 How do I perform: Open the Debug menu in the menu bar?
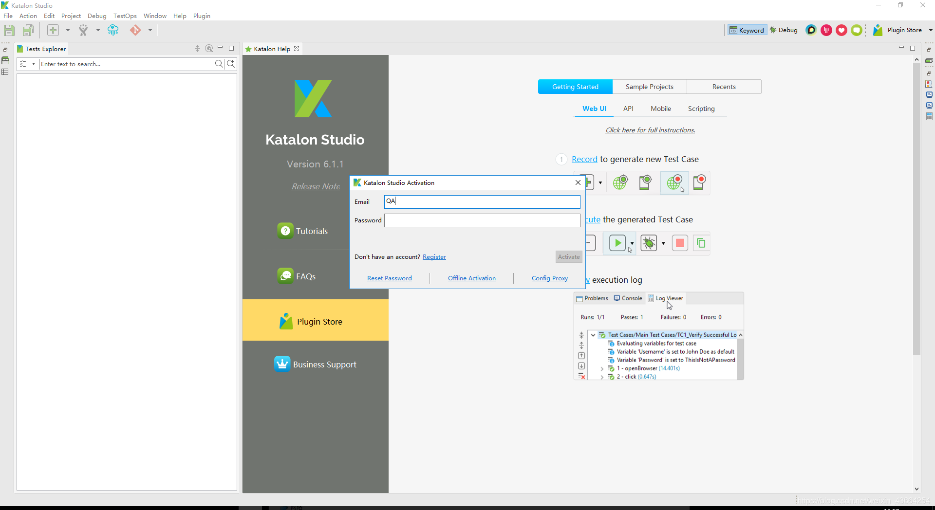point(97,16)
